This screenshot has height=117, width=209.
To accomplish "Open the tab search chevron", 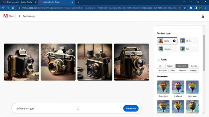I will 184,2.
